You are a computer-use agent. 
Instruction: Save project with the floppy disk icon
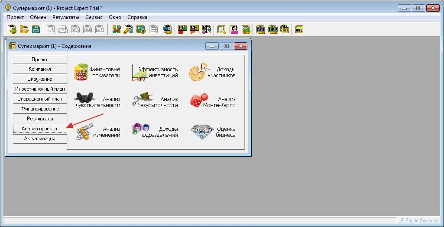36,29
